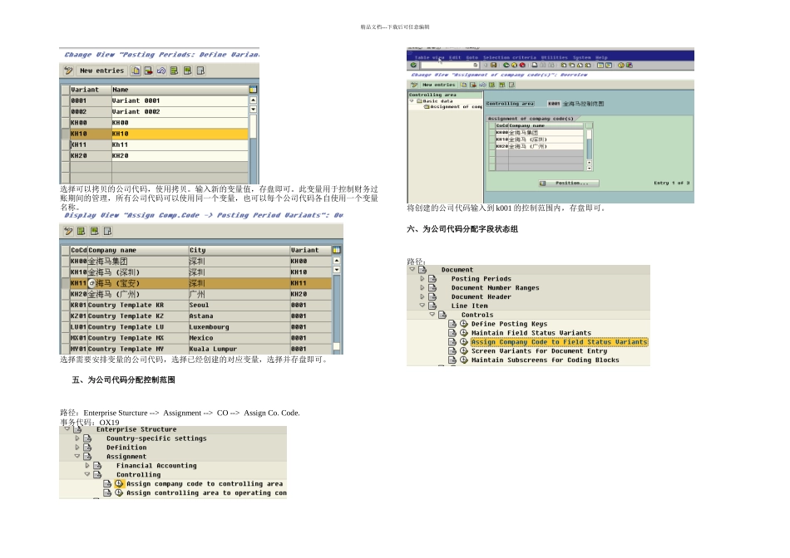Click the execute clock icon for Assign company code to controlling area
The image size is (790, 558).
(119, 484)
